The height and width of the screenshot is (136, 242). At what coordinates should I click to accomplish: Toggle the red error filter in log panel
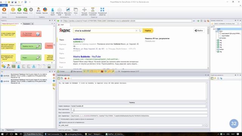[54, 75]
